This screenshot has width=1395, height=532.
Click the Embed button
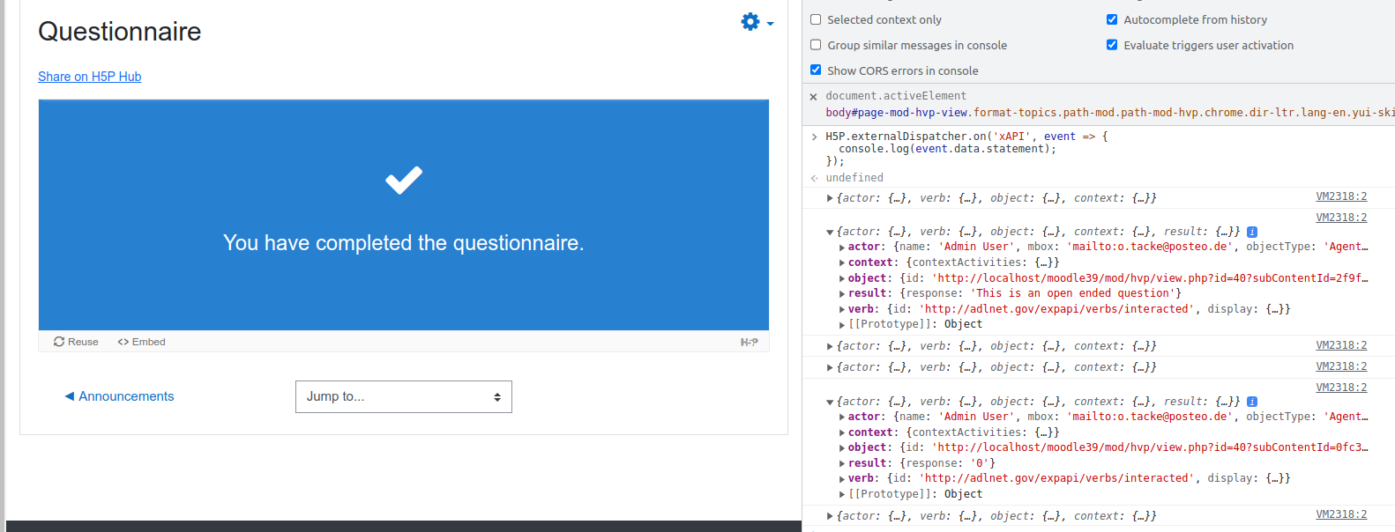(x=141, y=342)
